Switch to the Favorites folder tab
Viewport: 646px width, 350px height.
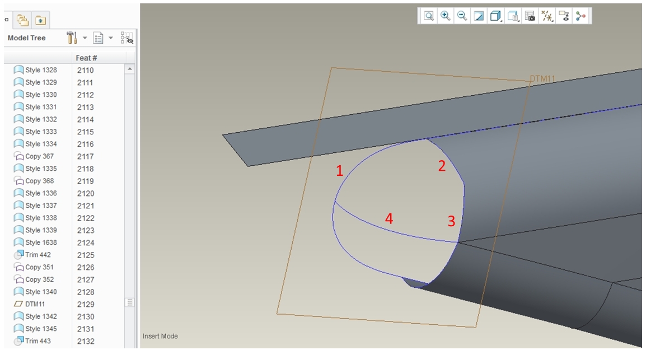[40, 20]
